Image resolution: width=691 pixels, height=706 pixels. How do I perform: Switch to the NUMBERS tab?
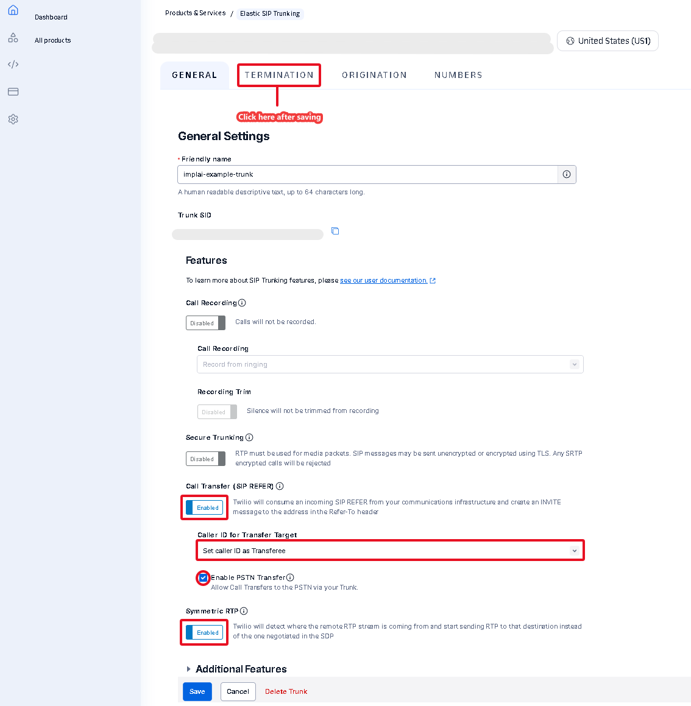pos(458,75)
